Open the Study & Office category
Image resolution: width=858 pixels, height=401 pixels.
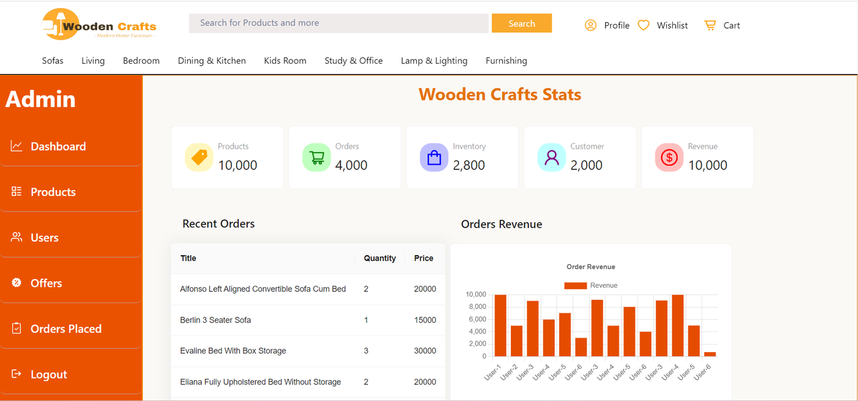click(354, 60)
